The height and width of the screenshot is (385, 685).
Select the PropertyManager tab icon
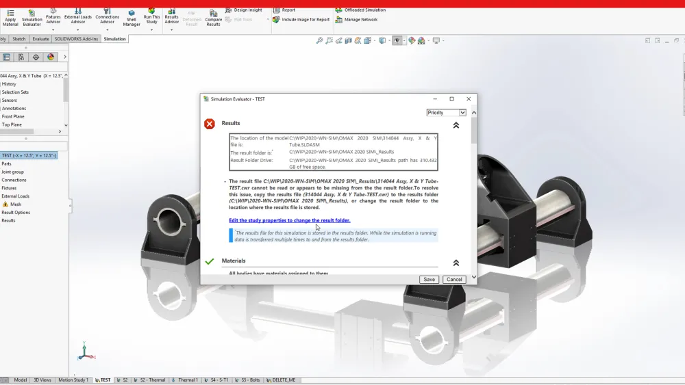coord(21,57)
